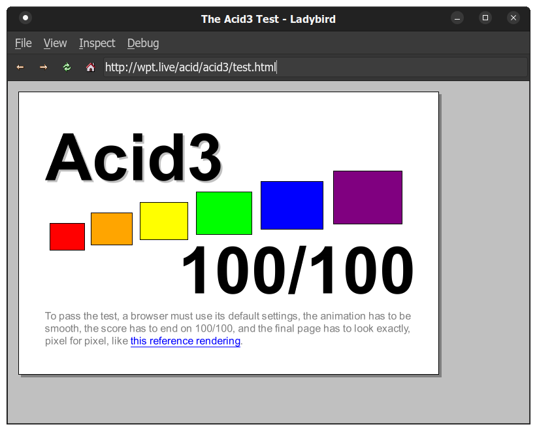
Task: Click the "100/100" score text
Action: coord(297,270)
